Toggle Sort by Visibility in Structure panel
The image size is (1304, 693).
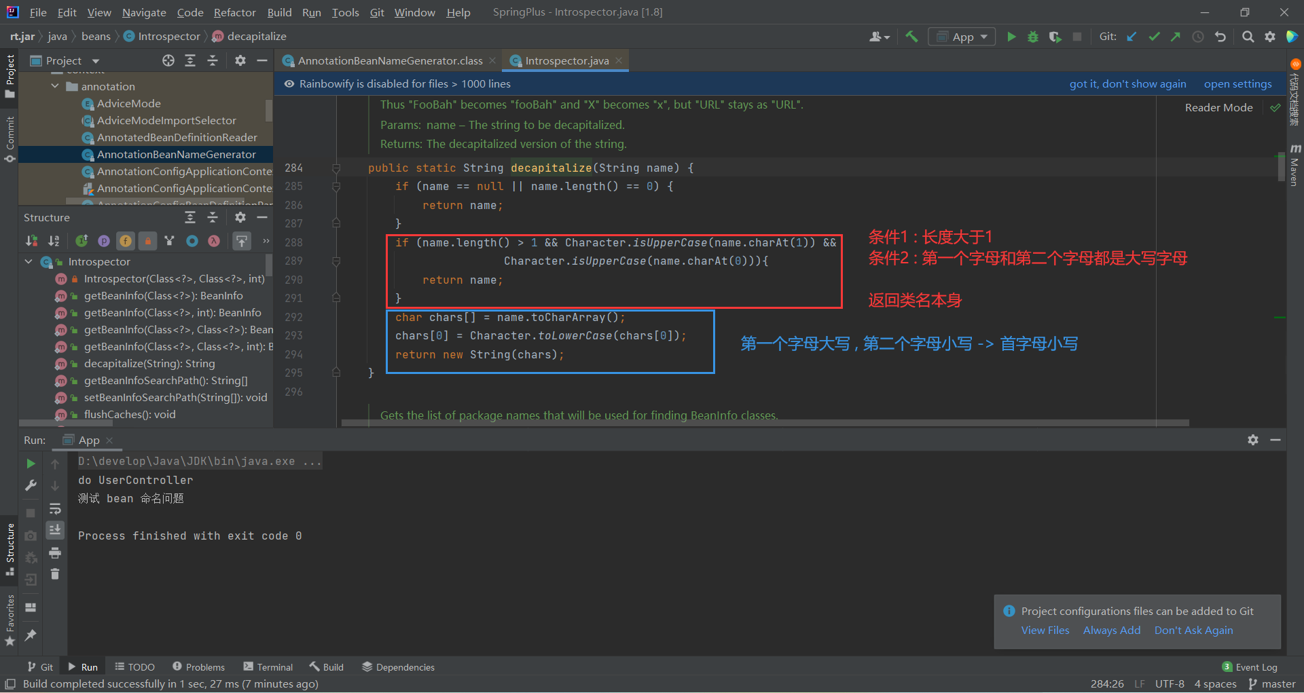[x=32, y=241]
